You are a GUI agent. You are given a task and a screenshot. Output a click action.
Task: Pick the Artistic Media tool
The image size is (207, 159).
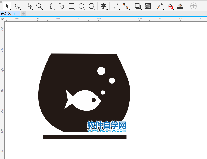(x=61, y=6)
